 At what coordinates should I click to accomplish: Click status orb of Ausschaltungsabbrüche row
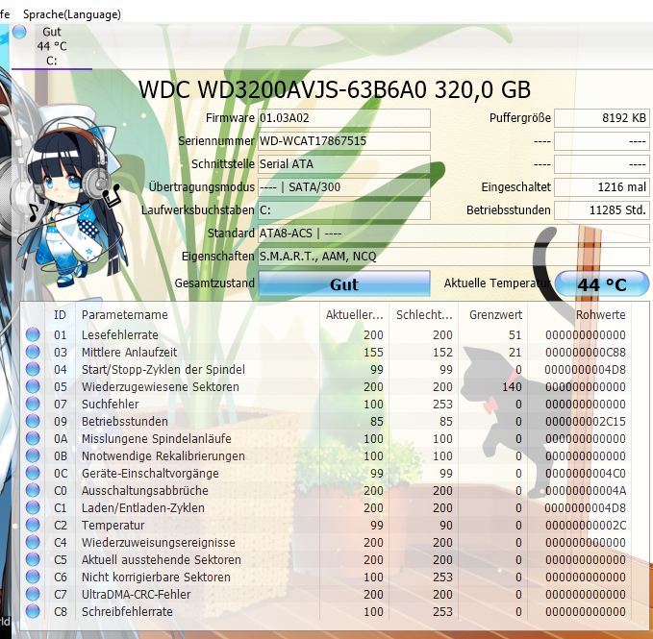(x=33, y=490)
